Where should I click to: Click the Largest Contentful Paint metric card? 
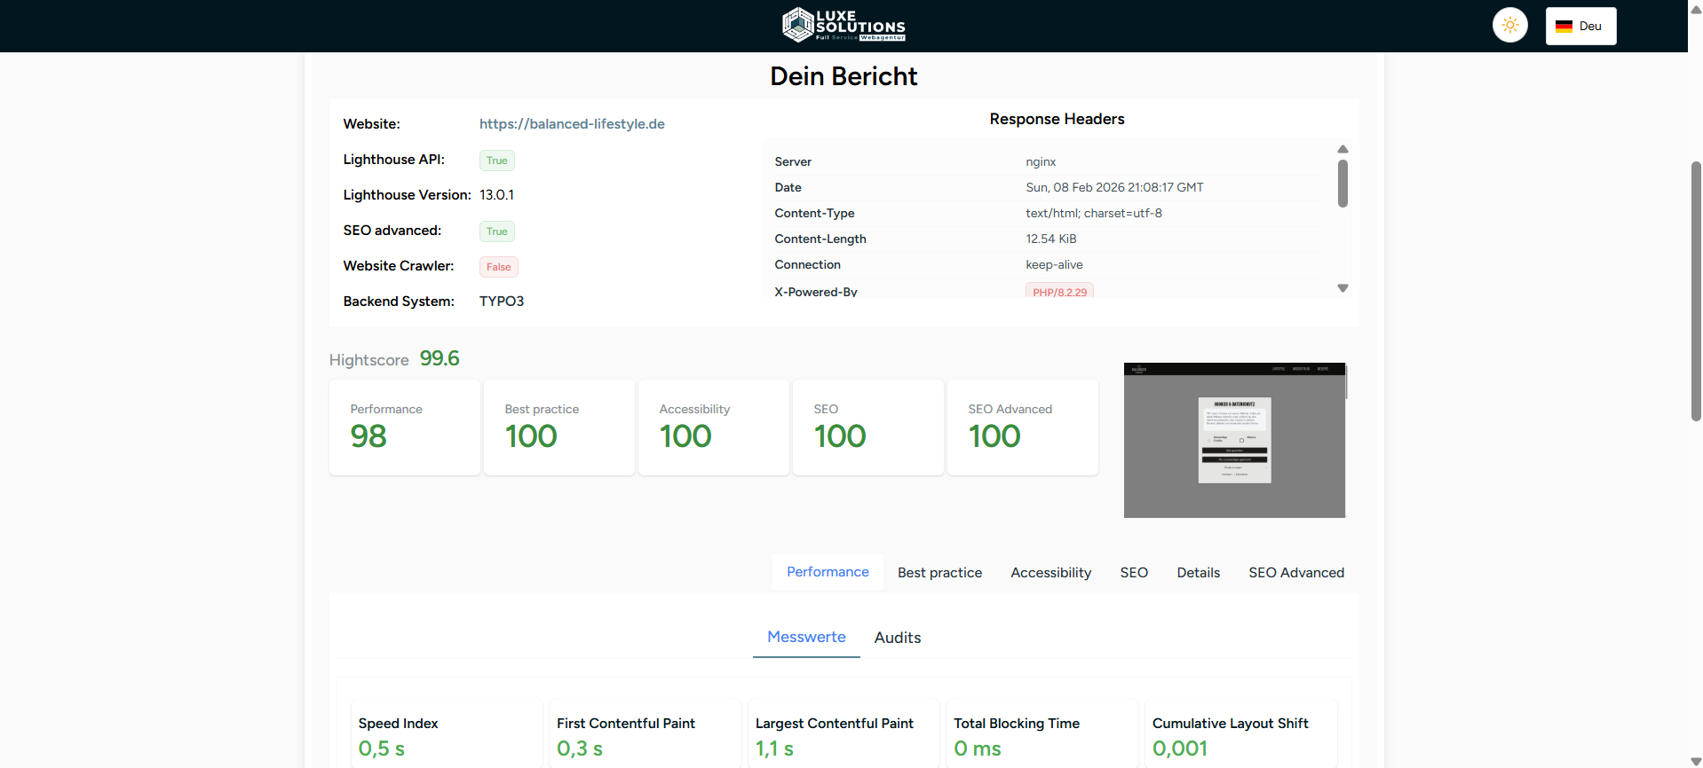click(x=844, y=733)
